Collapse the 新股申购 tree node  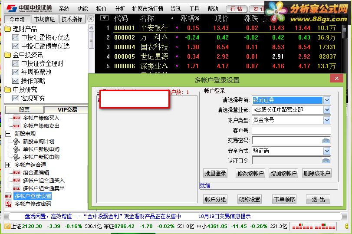(x=8, y=134)
